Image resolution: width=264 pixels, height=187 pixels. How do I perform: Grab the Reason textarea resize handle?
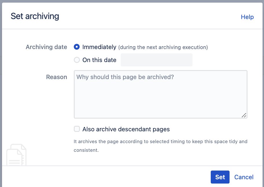point(244,115)
